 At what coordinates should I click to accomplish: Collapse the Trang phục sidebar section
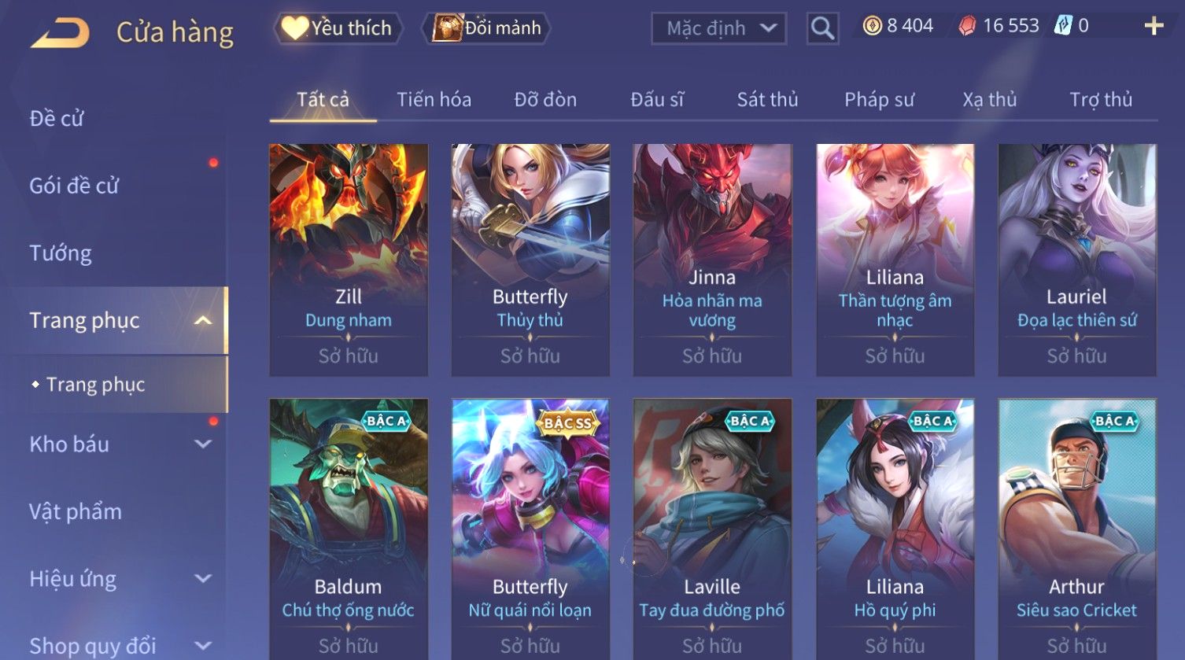tap(202, 321)
